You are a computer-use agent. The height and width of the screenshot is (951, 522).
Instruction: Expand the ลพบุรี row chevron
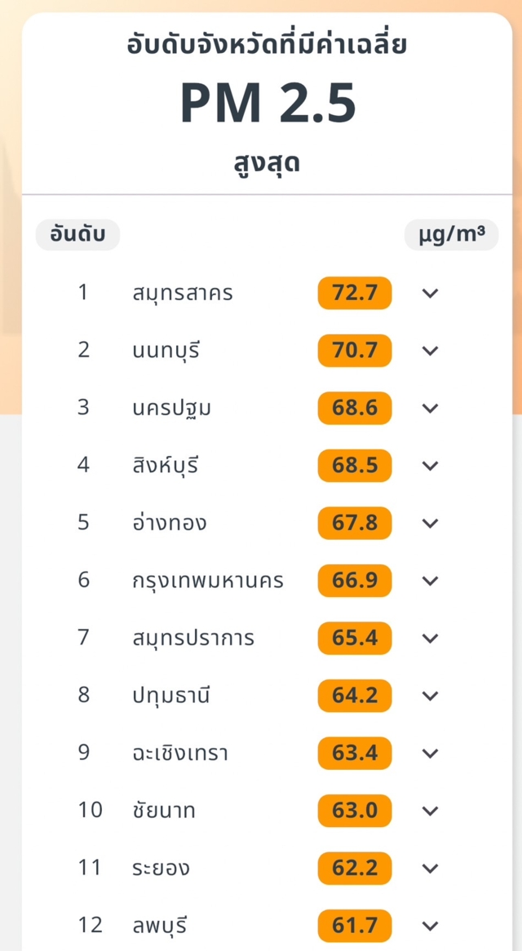(x=431, y=926)
